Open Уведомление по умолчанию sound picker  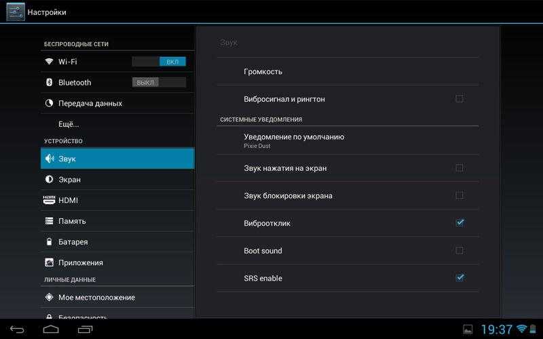[348, 140]
